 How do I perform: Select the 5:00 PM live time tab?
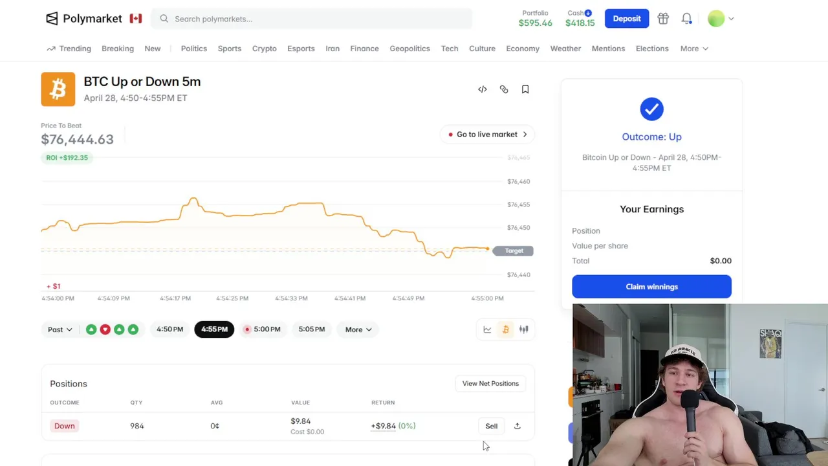coord(262,329)
